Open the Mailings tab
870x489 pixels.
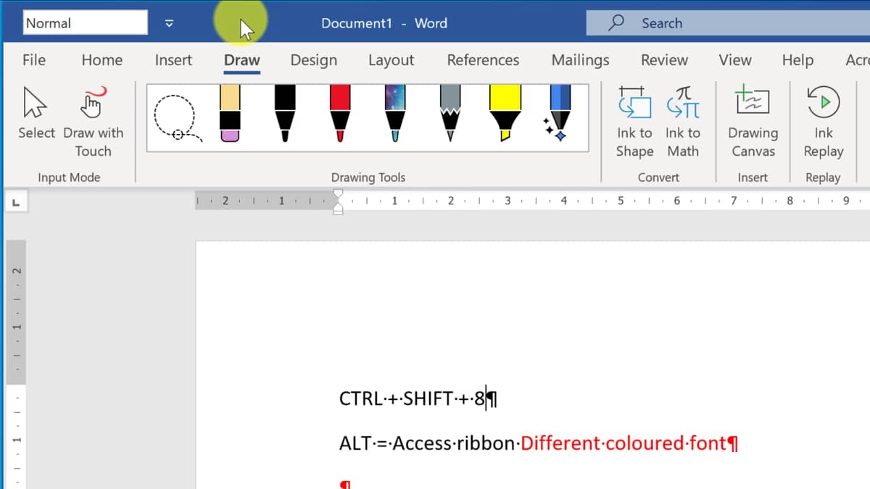coord(580,60)
